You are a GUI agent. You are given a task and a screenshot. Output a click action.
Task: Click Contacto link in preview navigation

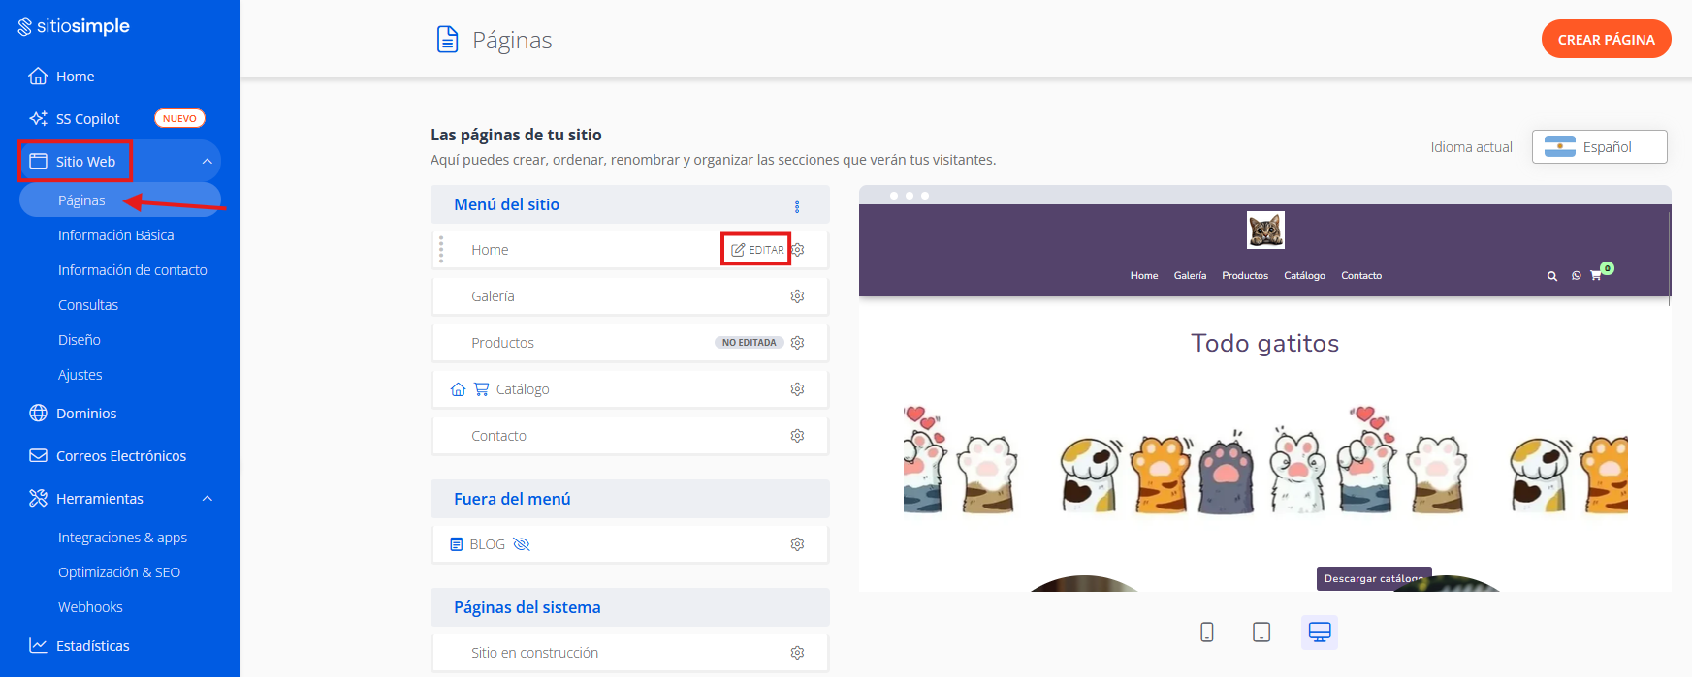(1361, 276)
